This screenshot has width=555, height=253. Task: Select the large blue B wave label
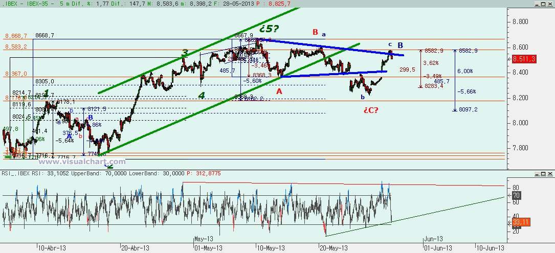point(401,45)
